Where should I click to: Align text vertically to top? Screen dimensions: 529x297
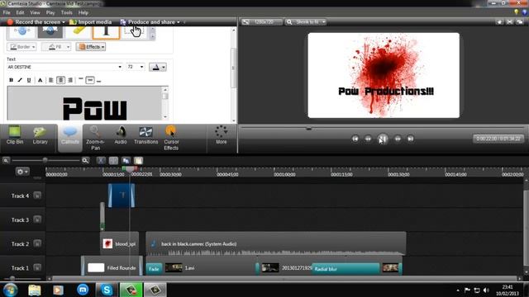(81, 80)
